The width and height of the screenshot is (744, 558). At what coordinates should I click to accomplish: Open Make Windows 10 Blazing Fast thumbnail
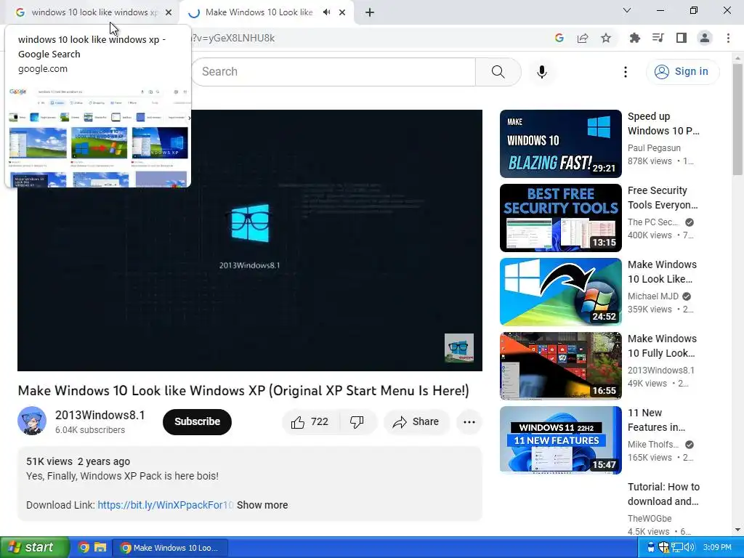560,144
